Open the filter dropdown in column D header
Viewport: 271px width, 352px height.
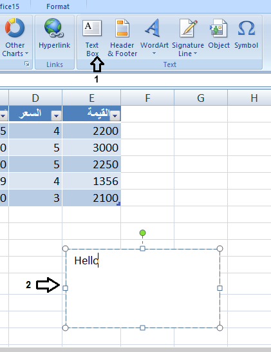pos(56,116)
